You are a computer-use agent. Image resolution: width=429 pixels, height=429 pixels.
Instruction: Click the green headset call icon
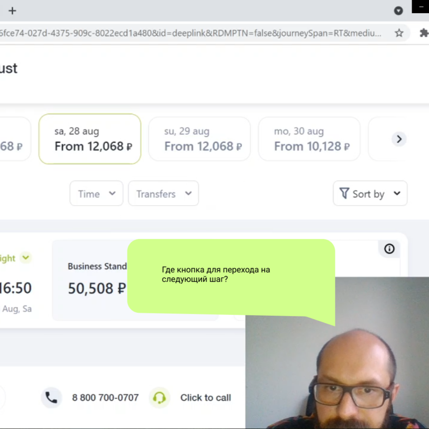pyautogui.click(x=159, y=397)
